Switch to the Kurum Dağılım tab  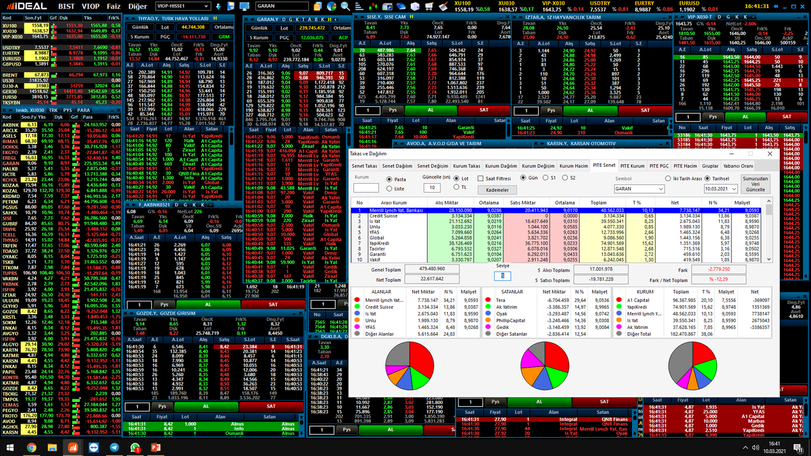pos(501,166)
